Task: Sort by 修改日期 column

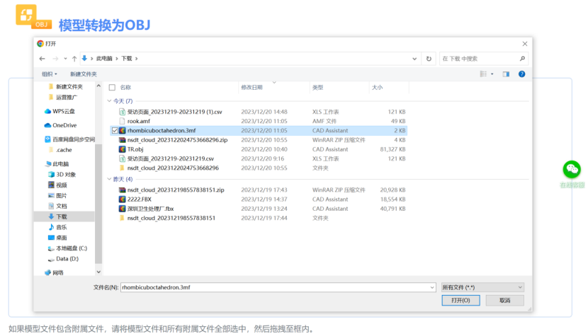Action: point(251,87)
